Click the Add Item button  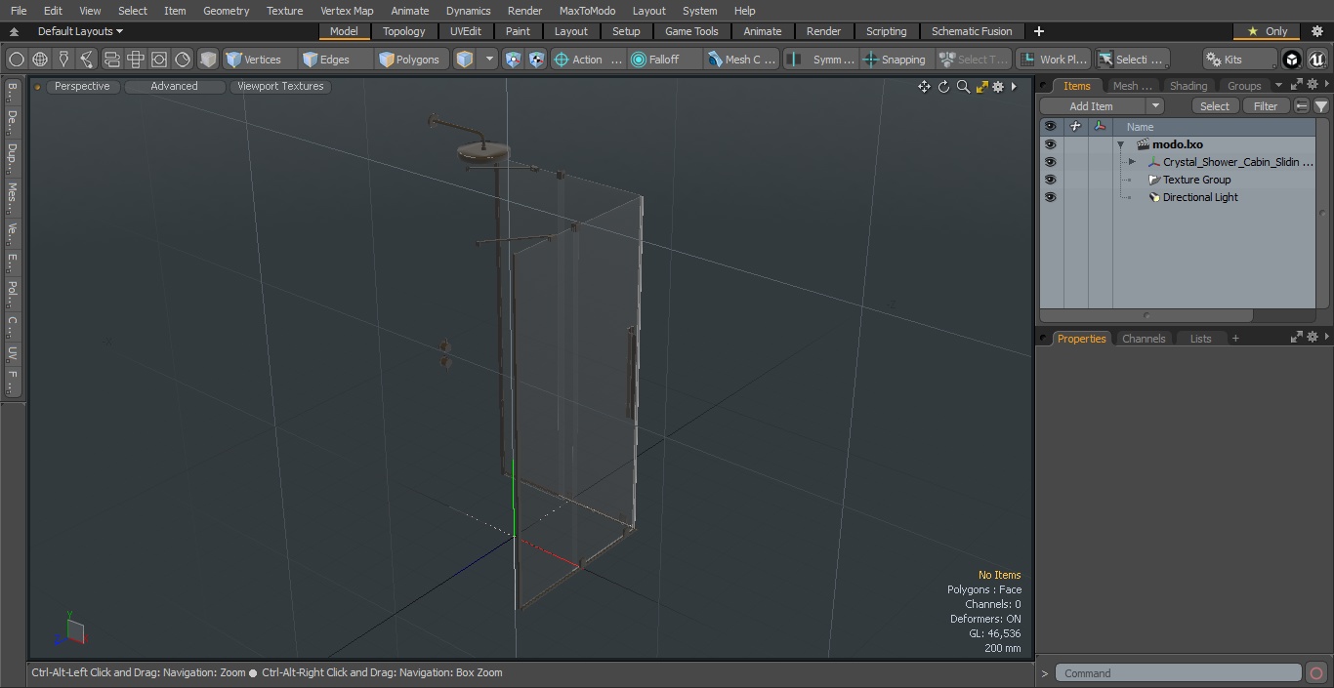tap(1092, 106)
